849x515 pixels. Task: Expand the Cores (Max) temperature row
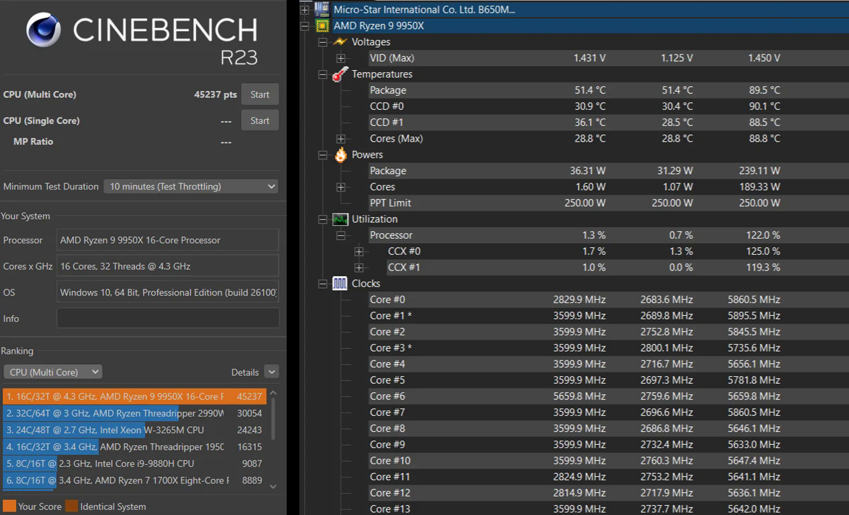(x=341, y=139)
